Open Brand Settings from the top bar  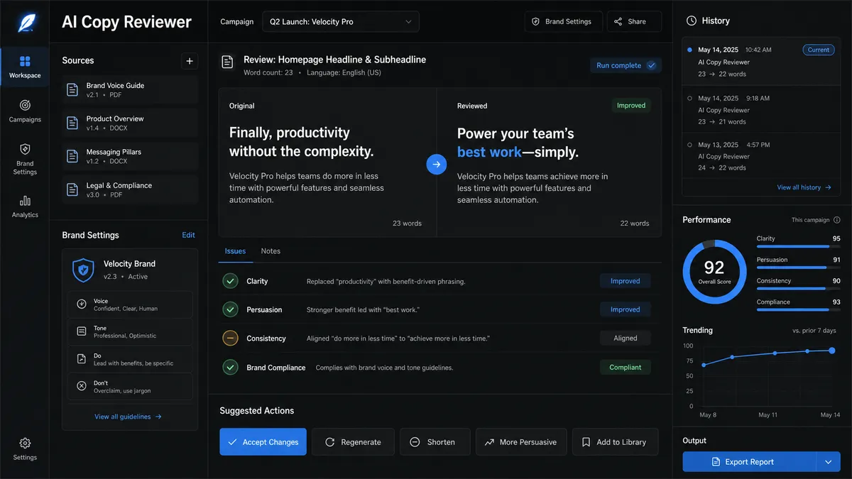tap(564, 22)
